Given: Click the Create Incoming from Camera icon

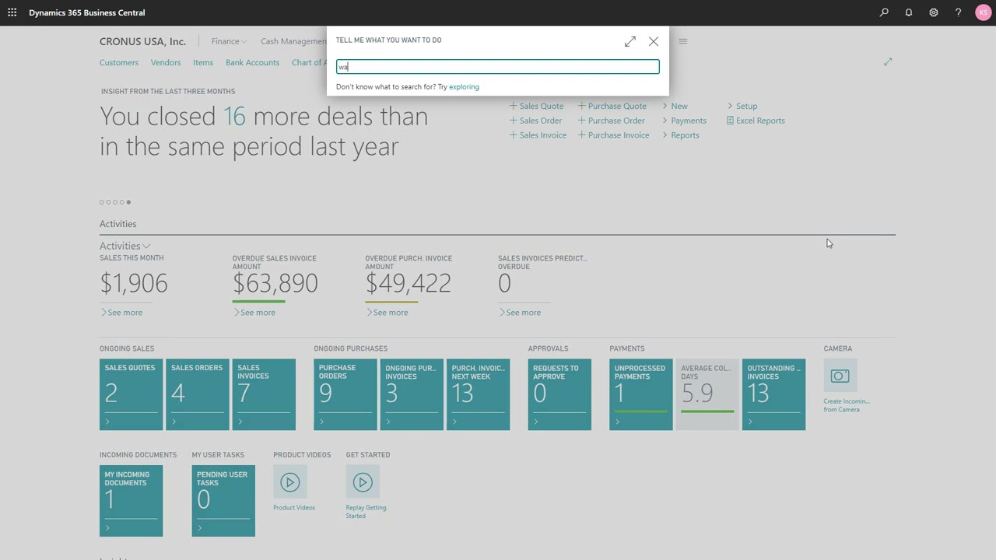Looking at the screenshot, I should [840, 376].
